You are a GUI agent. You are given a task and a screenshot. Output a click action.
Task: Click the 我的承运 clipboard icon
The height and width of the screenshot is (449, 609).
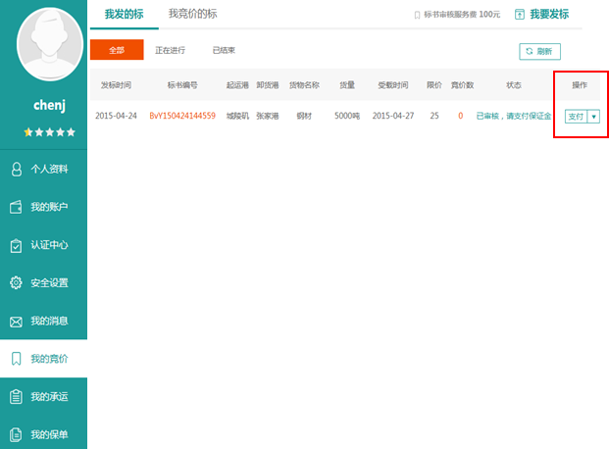(x=16, y=397)
